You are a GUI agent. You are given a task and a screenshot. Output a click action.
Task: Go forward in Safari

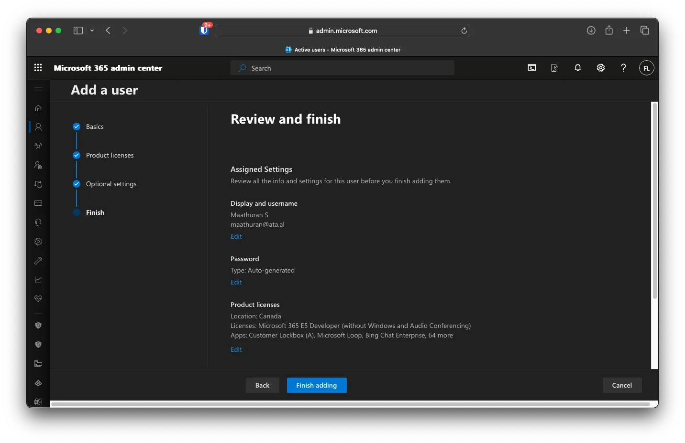pyautogui.click(x=125, y=31)
